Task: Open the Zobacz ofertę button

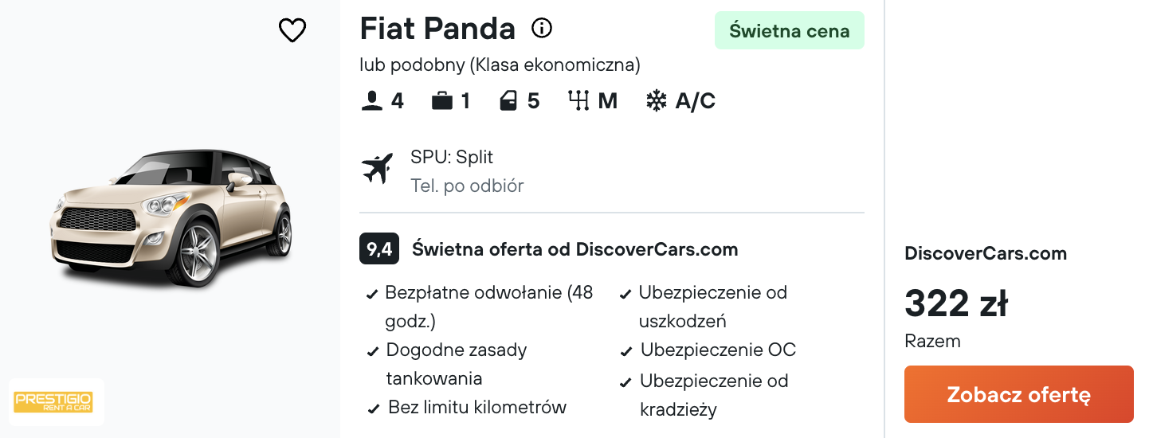Action: (x=1019, y=394)
